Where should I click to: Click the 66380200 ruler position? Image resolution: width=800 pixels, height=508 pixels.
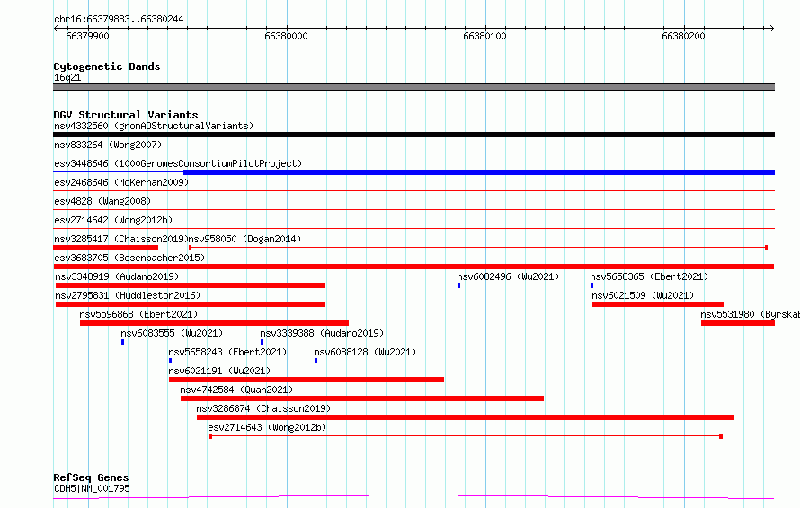point(683,36)
